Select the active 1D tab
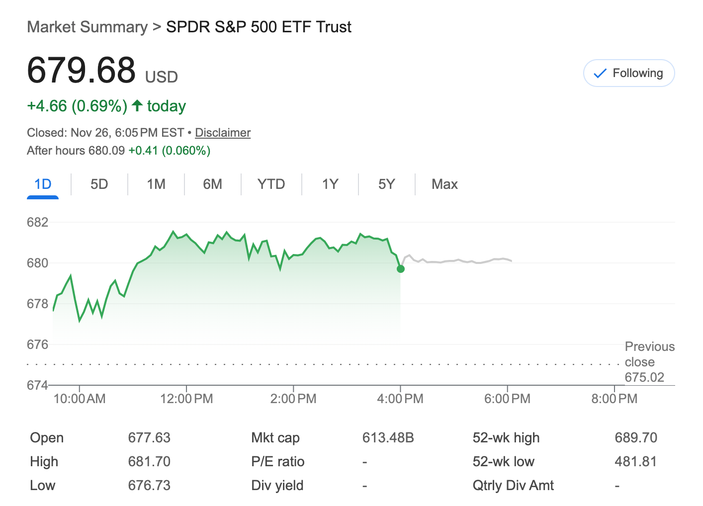 (43, 184)
